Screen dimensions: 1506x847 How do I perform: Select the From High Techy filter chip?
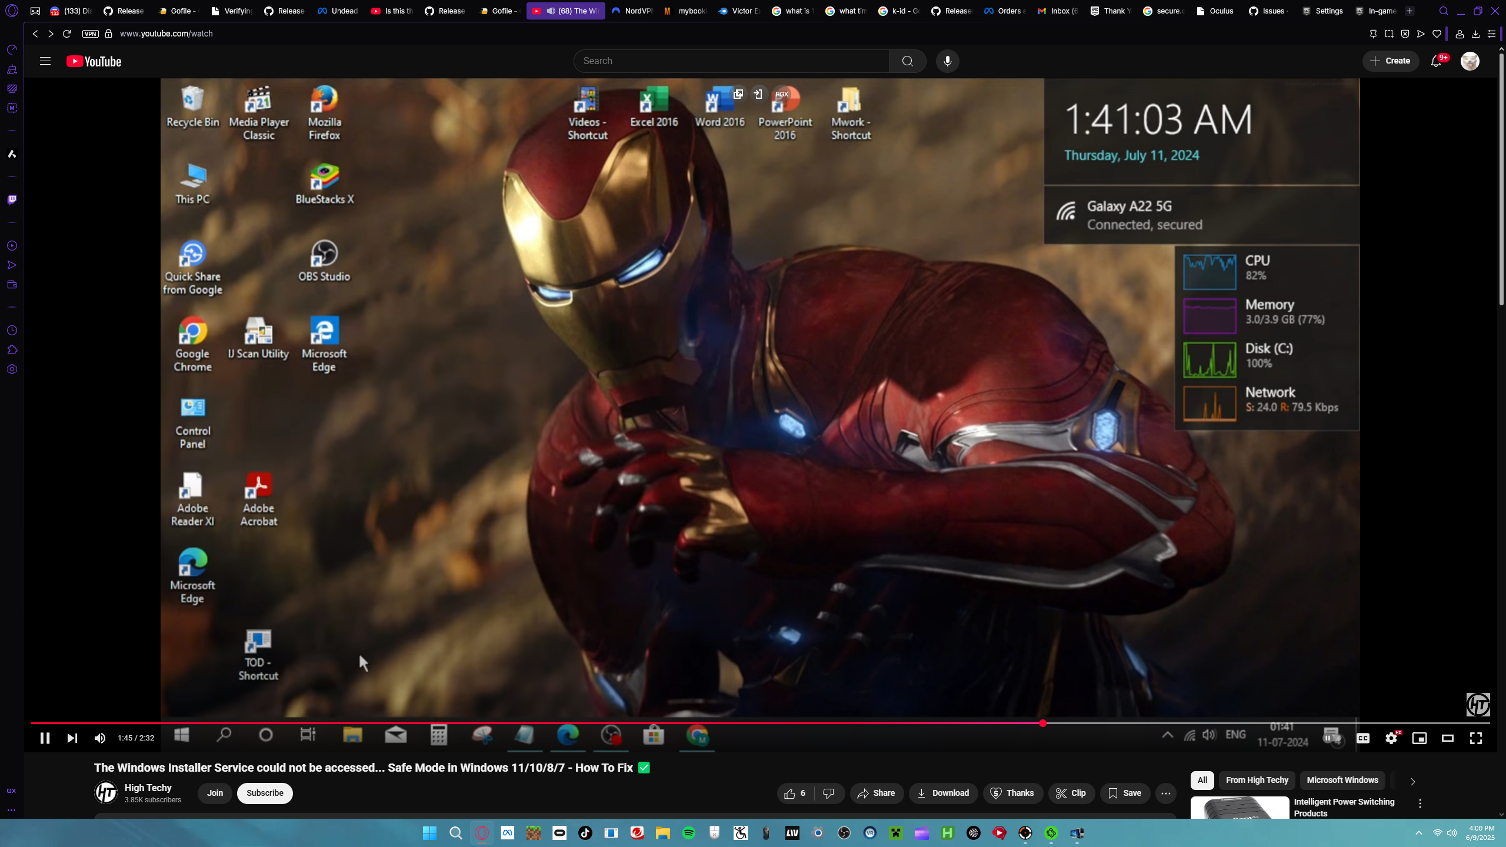click(x=1257, y=780)
